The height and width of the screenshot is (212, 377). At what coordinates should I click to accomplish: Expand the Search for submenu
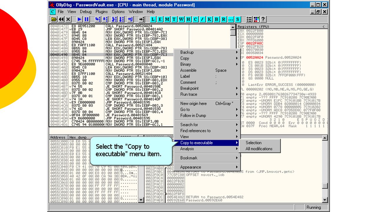pyautogui.click(x=207, y=125)
